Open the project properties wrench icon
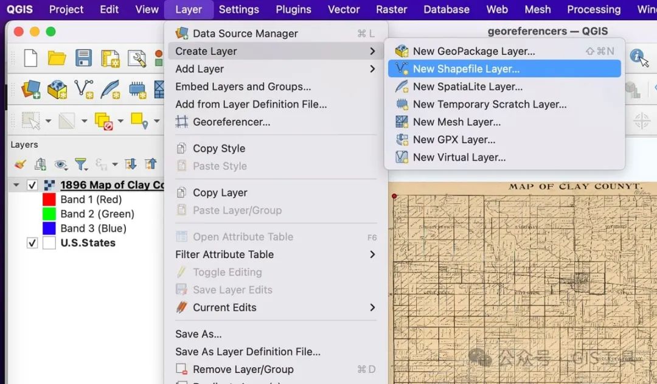Screen dimensions: 657x384 [x=137, y=58]
